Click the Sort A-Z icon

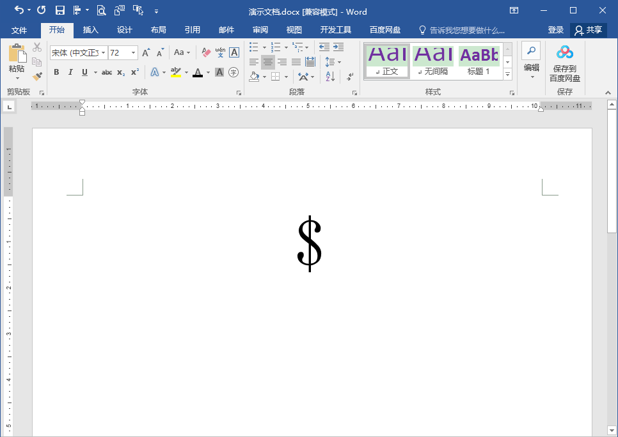point(330,77)
